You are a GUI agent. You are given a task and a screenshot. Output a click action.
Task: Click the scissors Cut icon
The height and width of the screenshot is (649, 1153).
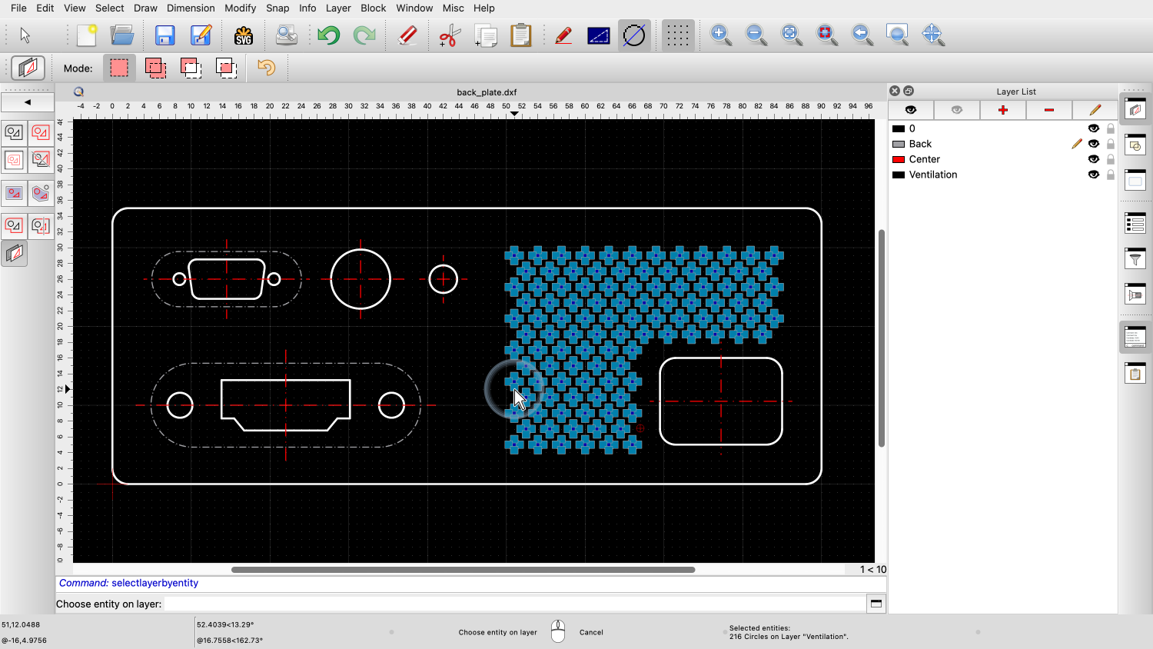pos(449,35)
